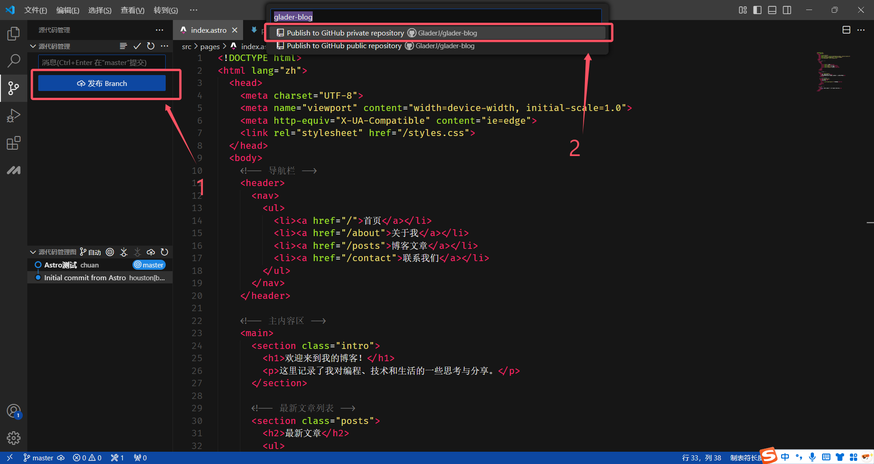The width and height of the screenshot is (874, 464).
Task: Open the Search view in activity bar
Action: (x=14, y=61)
